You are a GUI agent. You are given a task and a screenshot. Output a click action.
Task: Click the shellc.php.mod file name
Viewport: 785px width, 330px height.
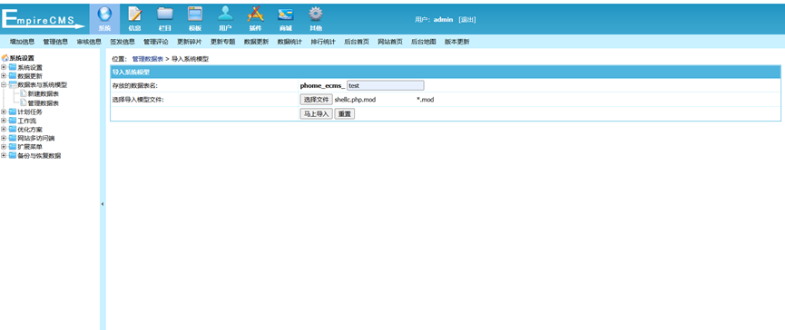point(355,100)
